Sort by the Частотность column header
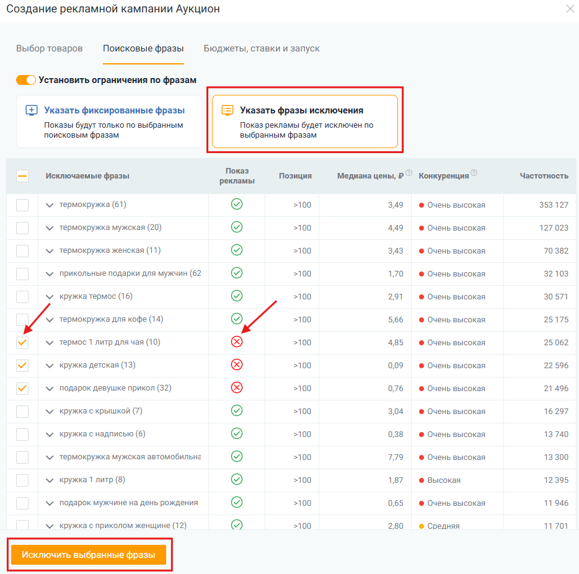The image size is (579, 574). coord(544,175)
